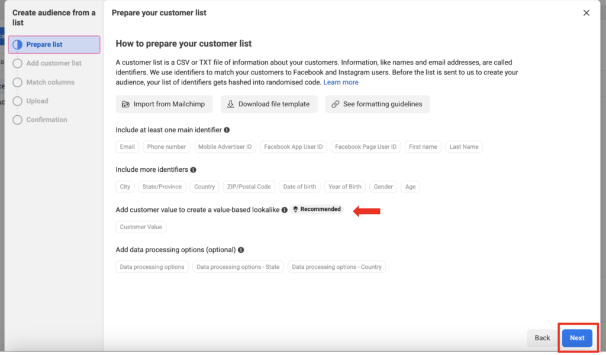Click info icon next to data processing options
Viewport: 606px width, 355px height.
pos(241,250)
